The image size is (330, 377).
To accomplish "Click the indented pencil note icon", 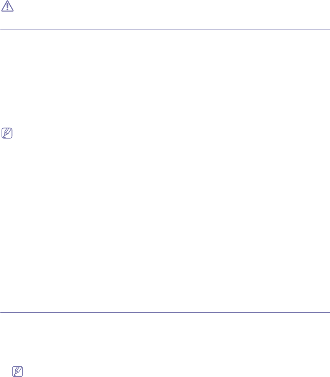I will click(x=18, y=370).
